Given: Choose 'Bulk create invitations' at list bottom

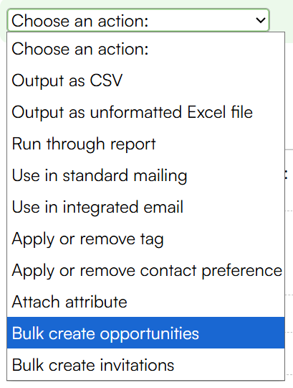Looking at the screenshot, I should (x=145, y=364).
